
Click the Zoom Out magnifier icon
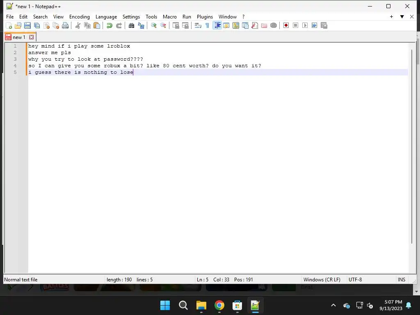coord(163,26)
